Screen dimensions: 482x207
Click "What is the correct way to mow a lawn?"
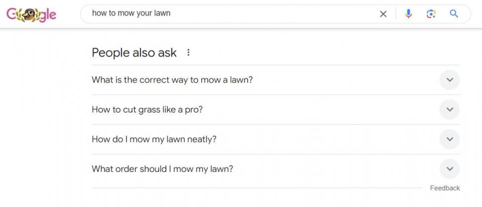pos(172,80)
